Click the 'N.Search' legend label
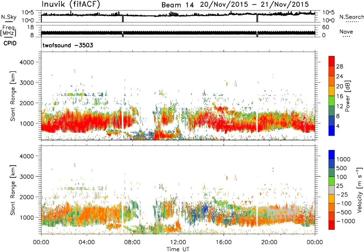This screenshot has height=252, width=364. (x=351, y=17)
